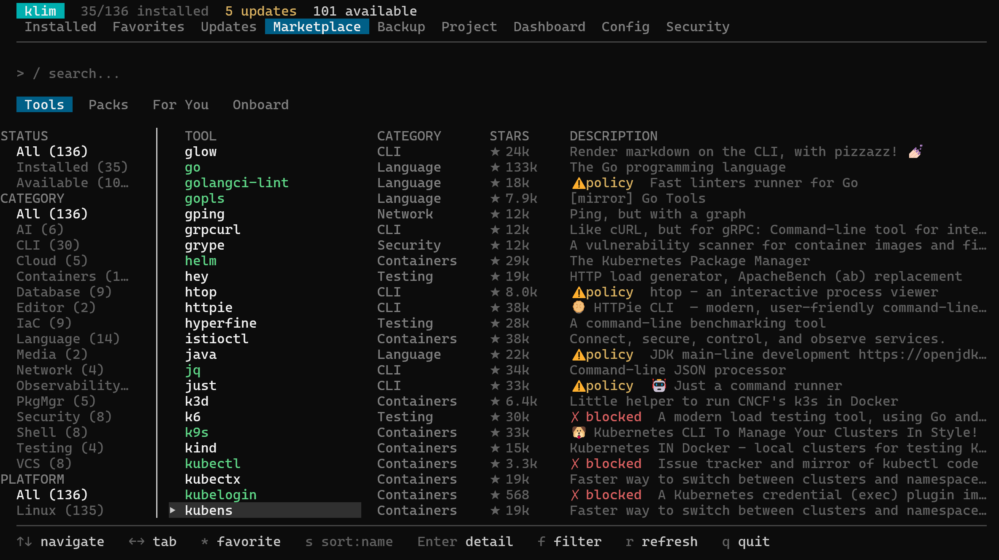The width and height of the screenshot is (999, 560).
Task: Filter category by PkgMgr (5)
Action: (x=56, y=401)
